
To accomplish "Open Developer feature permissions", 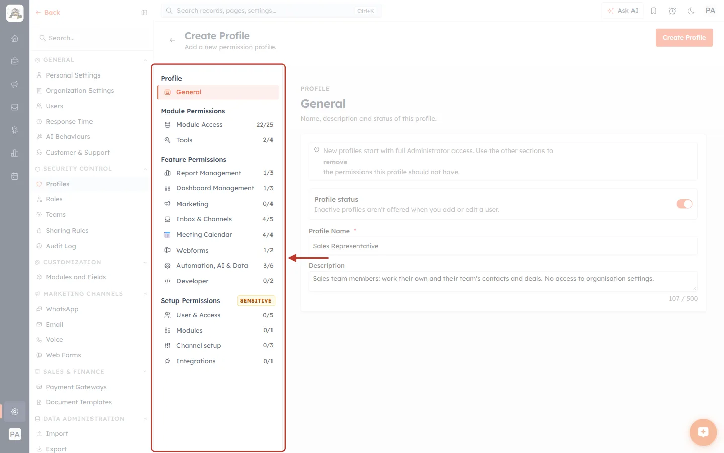I will [x=218, y=281].
